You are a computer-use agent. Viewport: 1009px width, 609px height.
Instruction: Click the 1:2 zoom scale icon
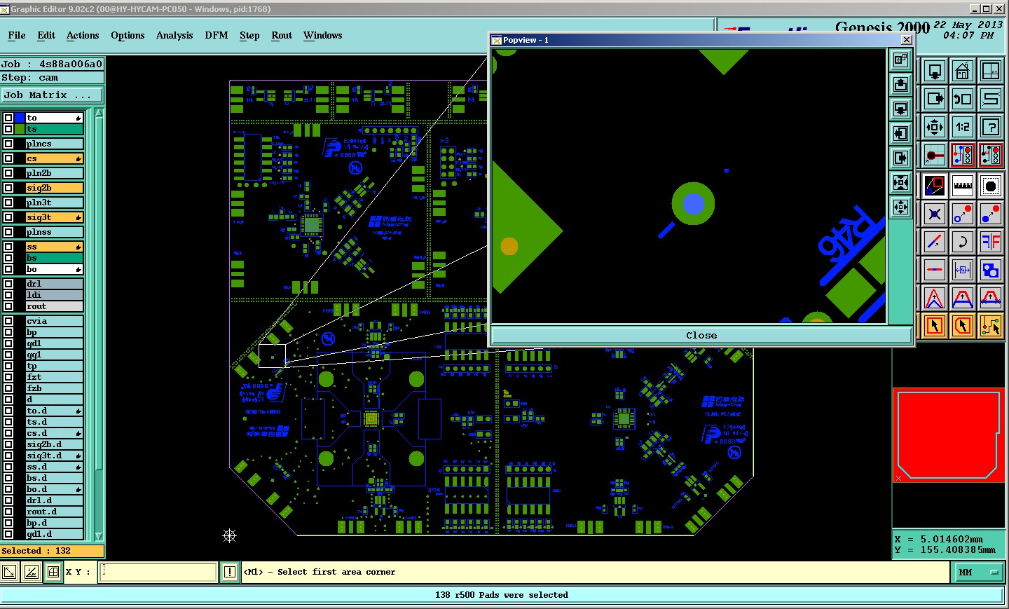tap(963, 127)
